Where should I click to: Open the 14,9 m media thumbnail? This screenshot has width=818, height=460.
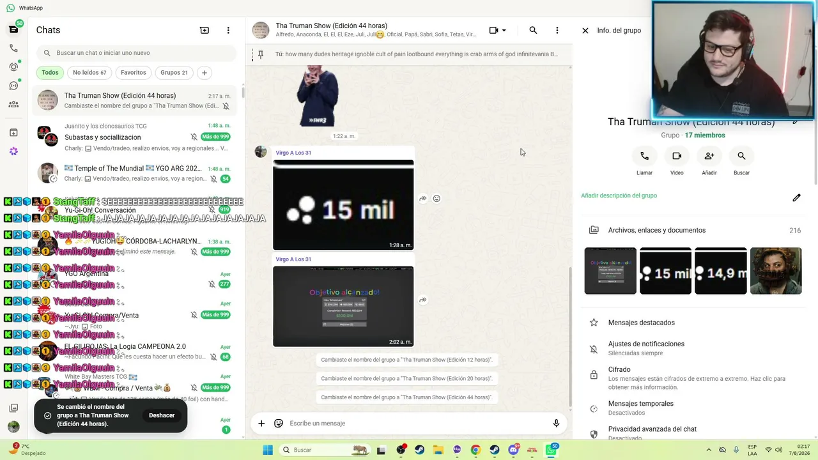(720, 271)
